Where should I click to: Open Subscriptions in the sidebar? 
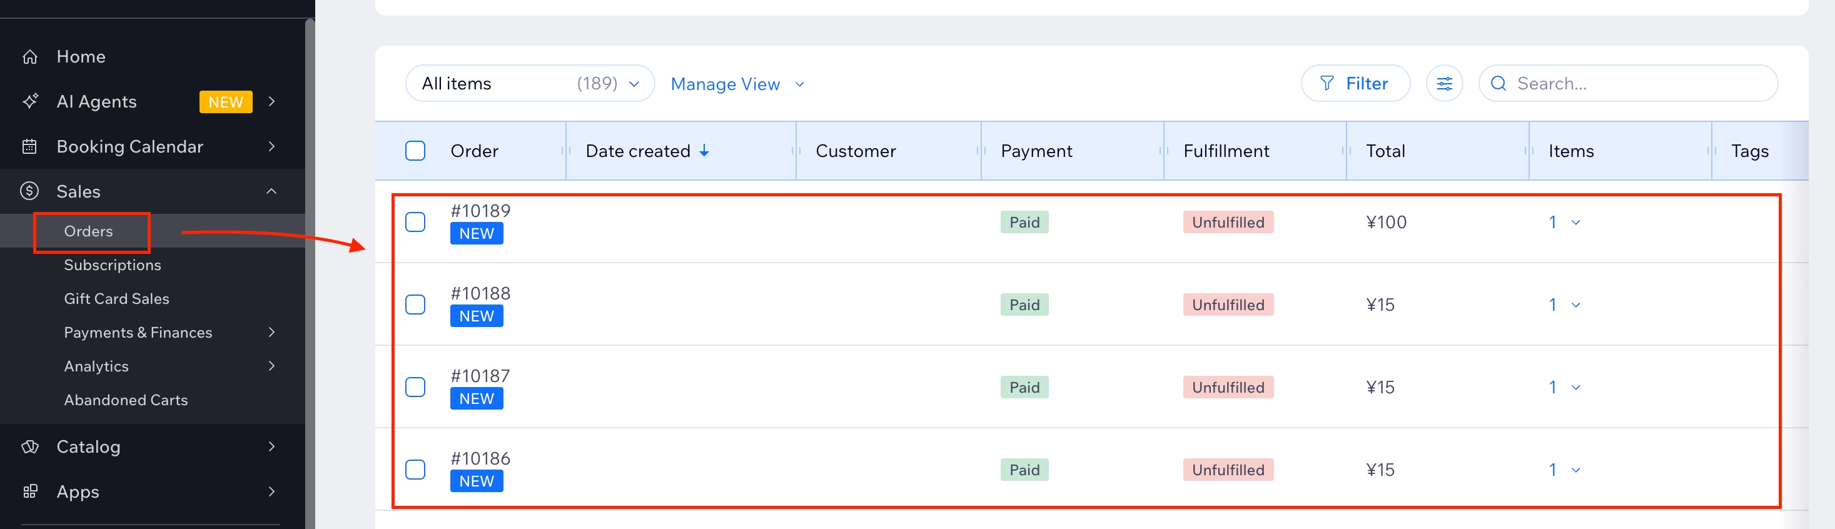113,266
